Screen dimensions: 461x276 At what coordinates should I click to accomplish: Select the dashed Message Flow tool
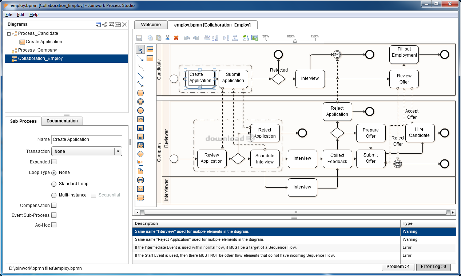point(140,76)
